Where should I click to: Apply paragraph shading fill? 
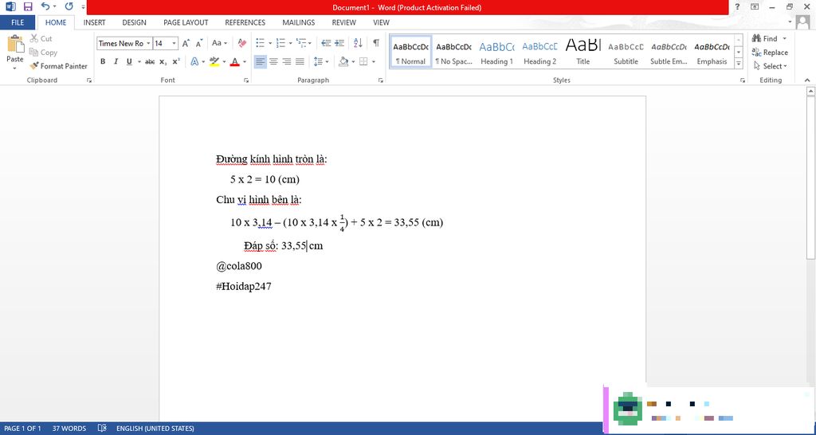click(343, 61)
